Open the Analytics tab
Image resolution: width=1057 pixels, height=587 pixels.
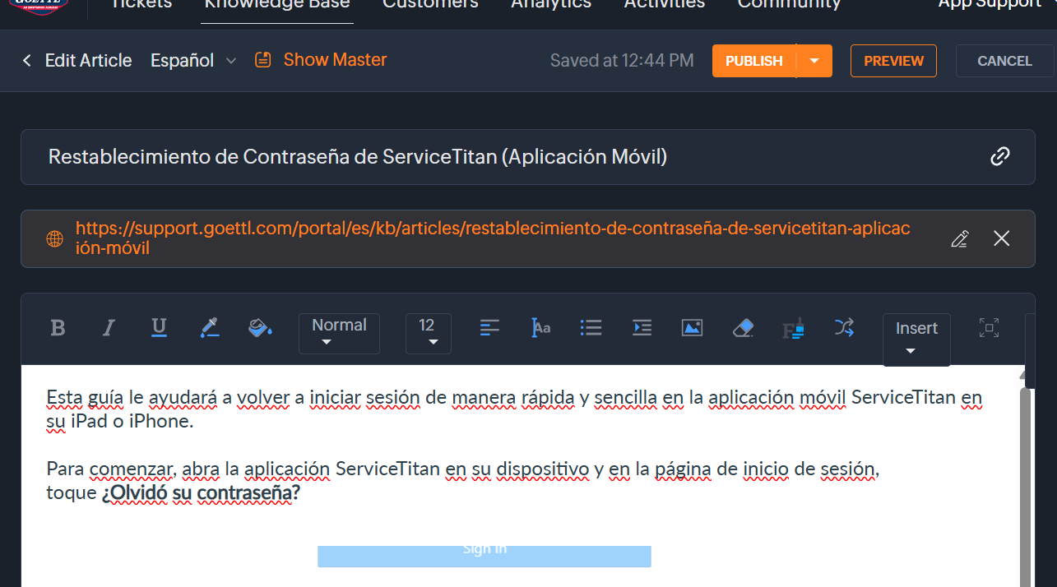click(x=551, y=4)
